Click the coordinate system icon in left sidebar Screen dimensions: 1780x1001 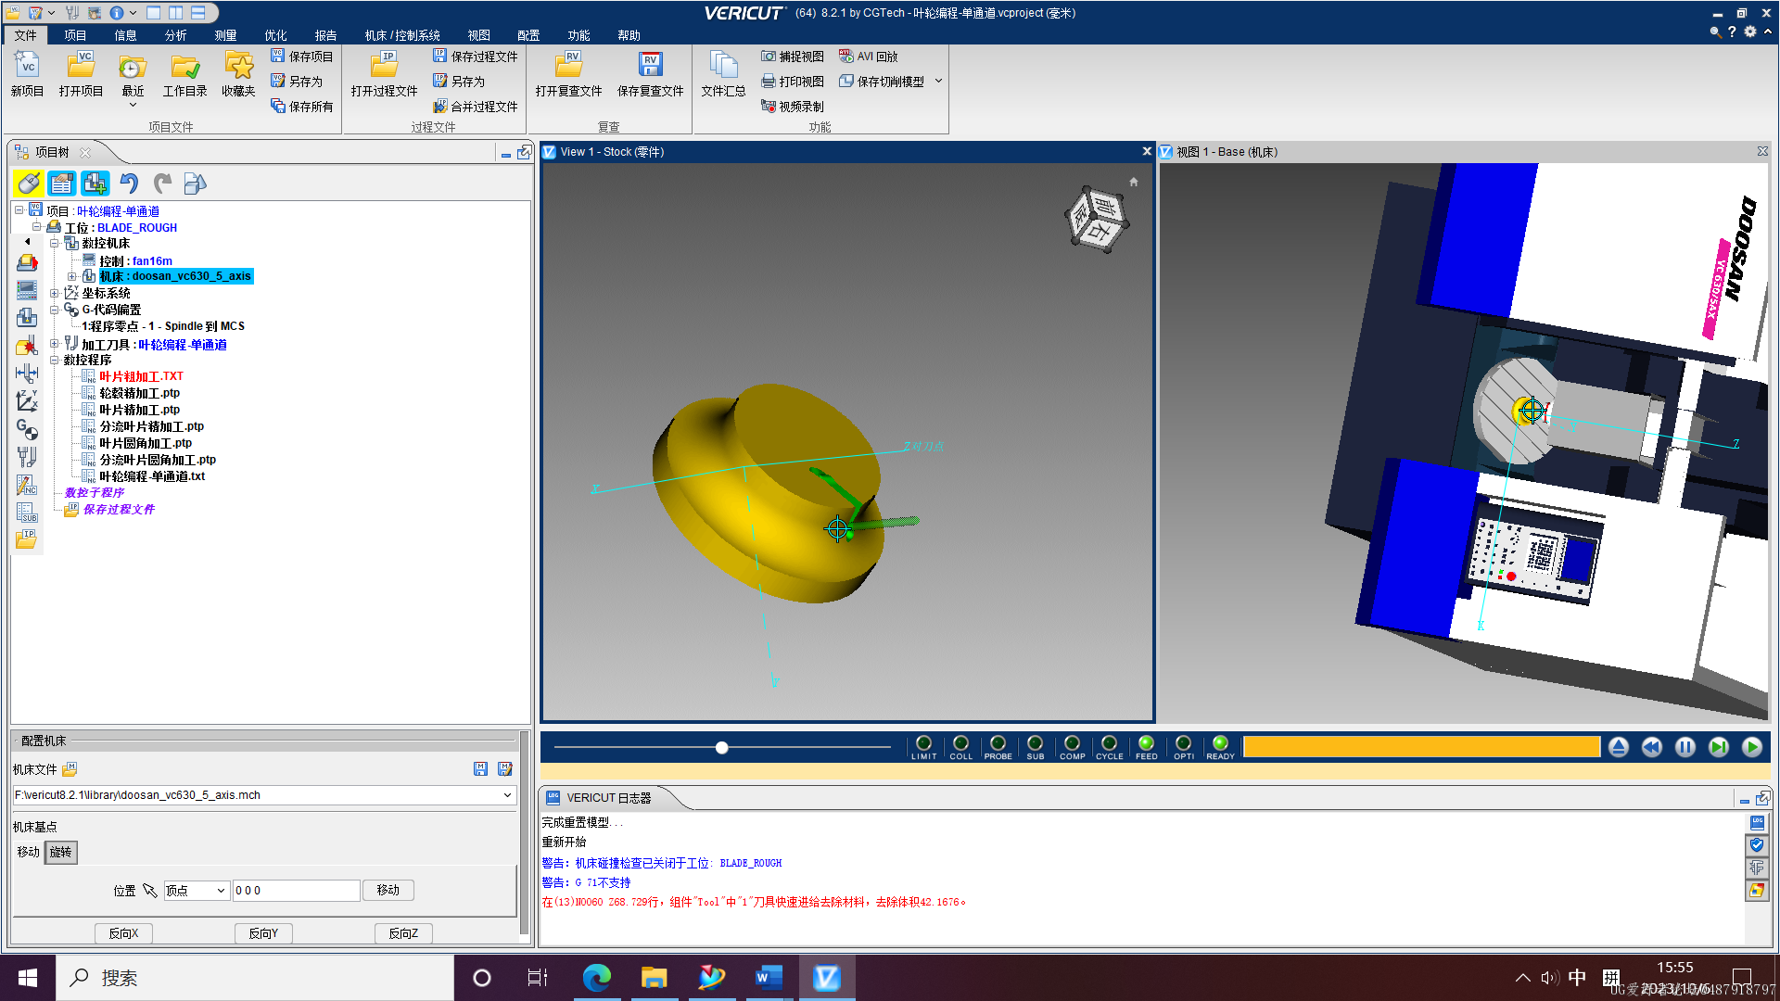(27, 401)
